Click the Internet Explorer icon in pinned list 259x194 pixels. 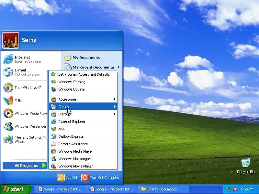[8, 59]
